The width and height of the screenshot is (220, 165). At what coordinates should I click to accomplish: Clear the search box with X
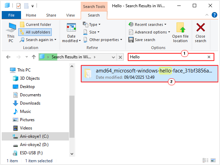coord(209,57)
